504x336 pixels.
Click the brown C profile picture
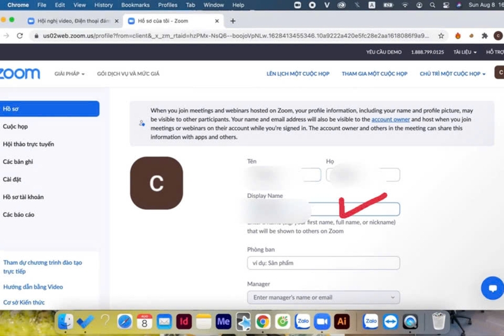click(156, 183)
